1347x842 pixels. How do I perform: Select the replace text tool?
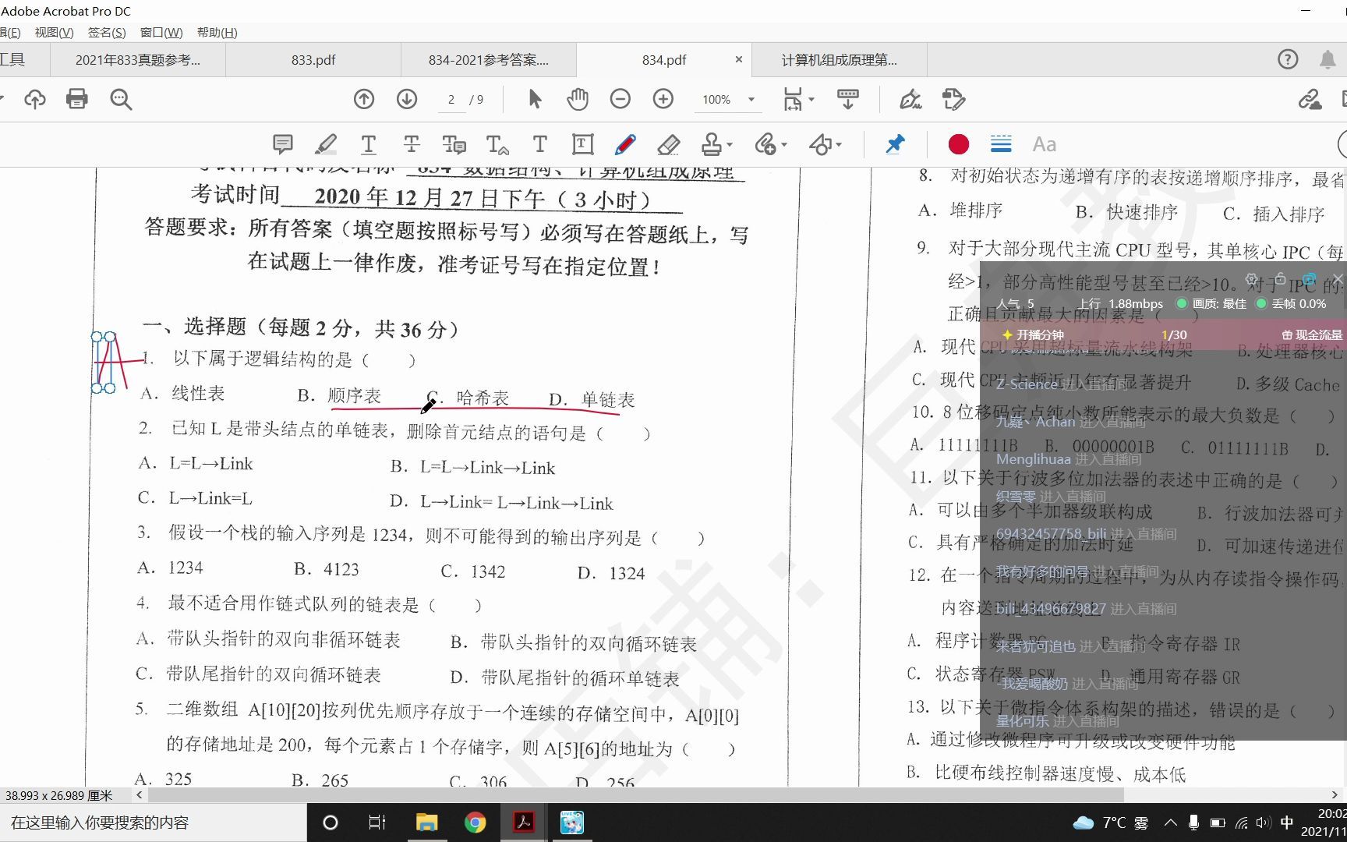tap(454, 144)
